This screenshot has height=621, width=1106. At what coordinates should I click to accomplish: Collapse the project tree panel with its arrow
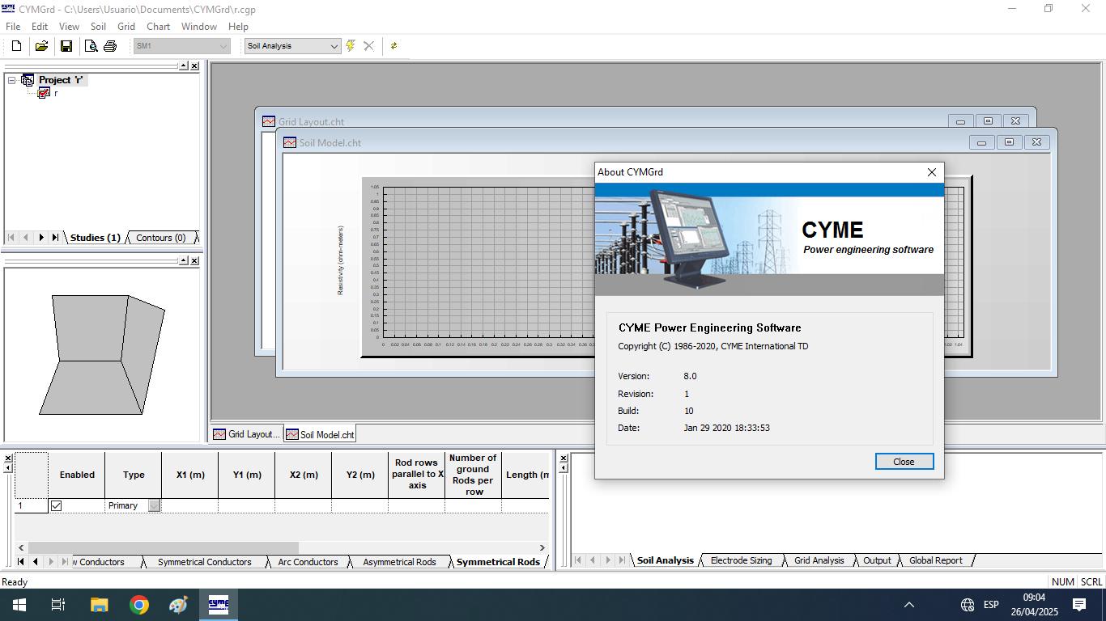[x=183, y=65]
